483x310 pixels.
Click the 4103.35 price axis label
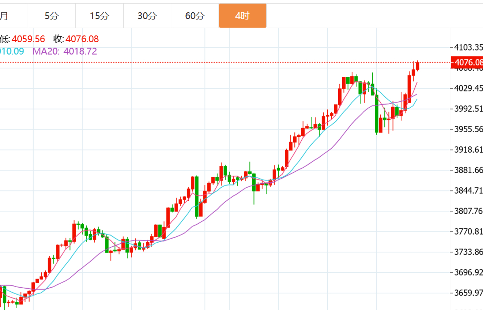(x=468, y=47)
